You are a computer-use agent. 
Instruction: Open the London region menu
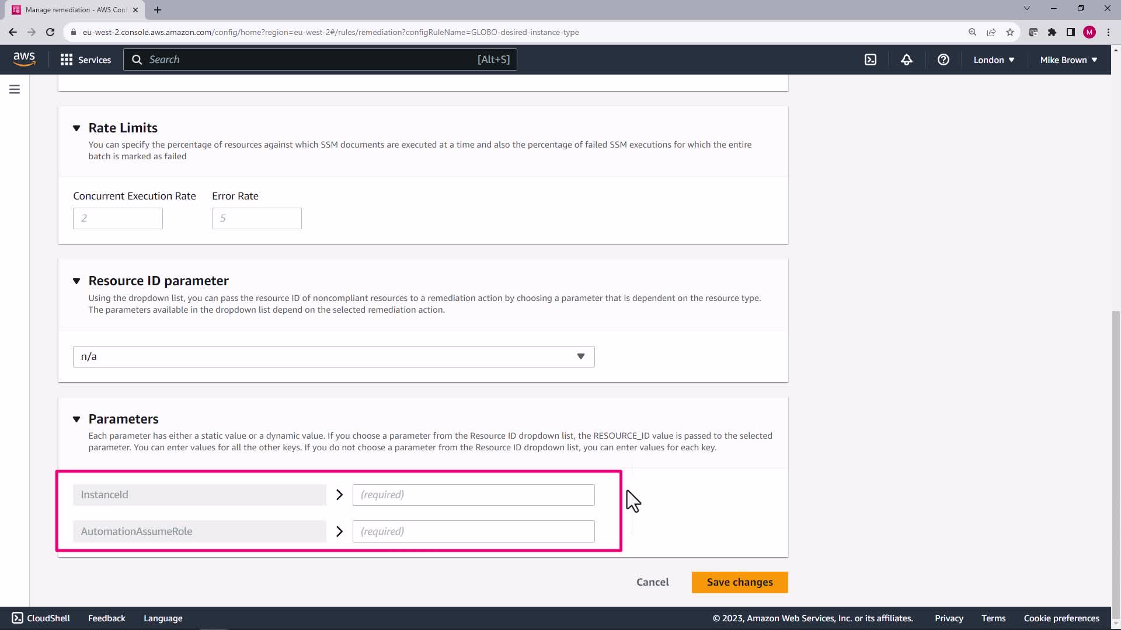pos(993,60)
